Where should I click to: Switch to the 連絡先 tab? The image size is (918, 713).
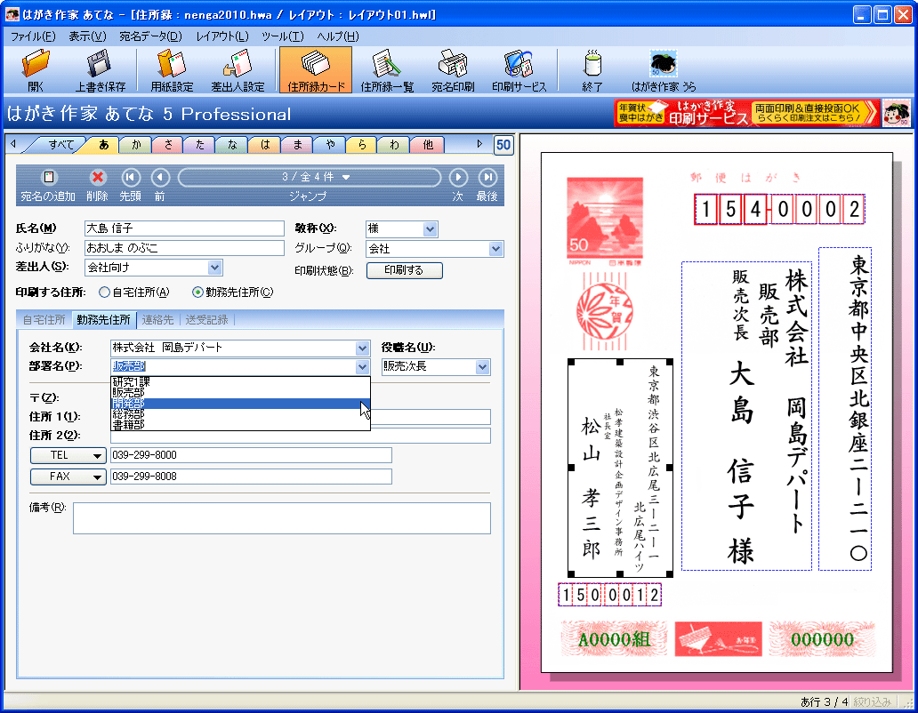157,319
